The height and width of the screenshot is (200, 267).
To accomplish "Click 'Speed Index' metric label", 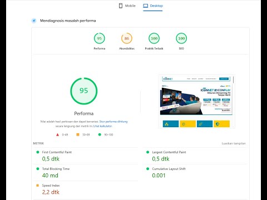I will (51, 186).
